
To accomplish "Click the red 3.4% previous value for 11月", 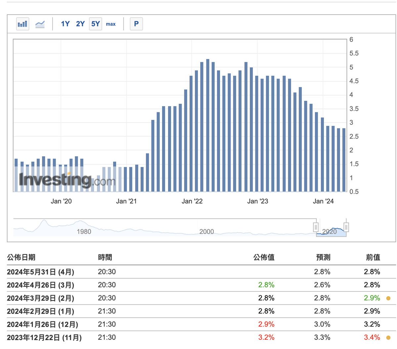I will tap(372, 337).
